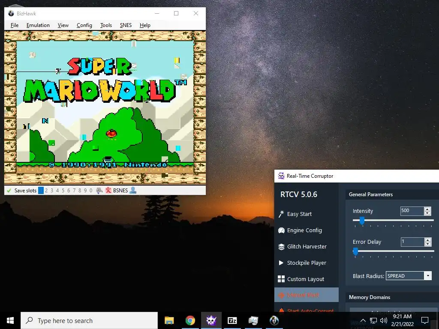
Task: Open the 7z app from the taskbar
Action: 232,320
